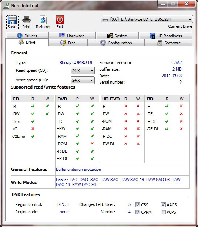The image size is (198, 227).
Task: Click the User changes left value 5
Action: click(x=130, y=204)
